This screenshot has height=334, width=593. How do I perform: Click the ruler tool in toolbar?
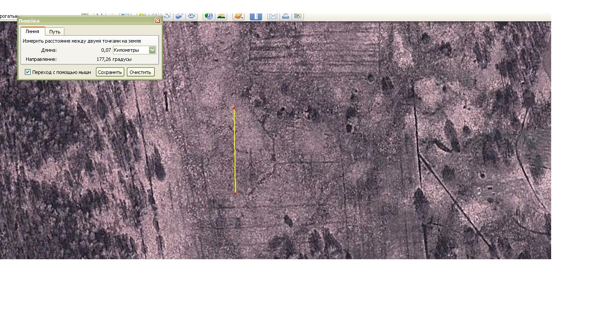coord(256,16)
